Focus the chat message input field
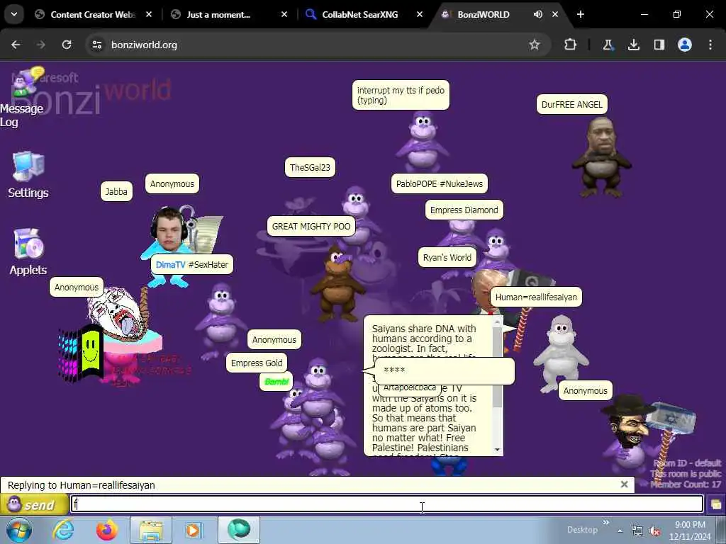This screenshot has height=544, width=726. [x=387, y=504]
